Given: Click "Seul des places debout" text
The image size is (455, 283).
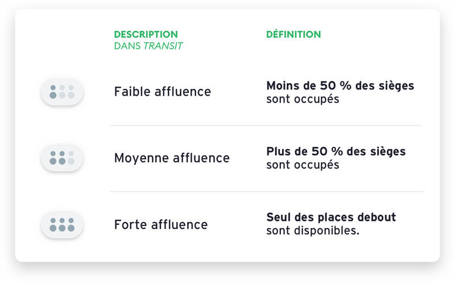Looking at the screenshot, I should click(x=331, y=217).
